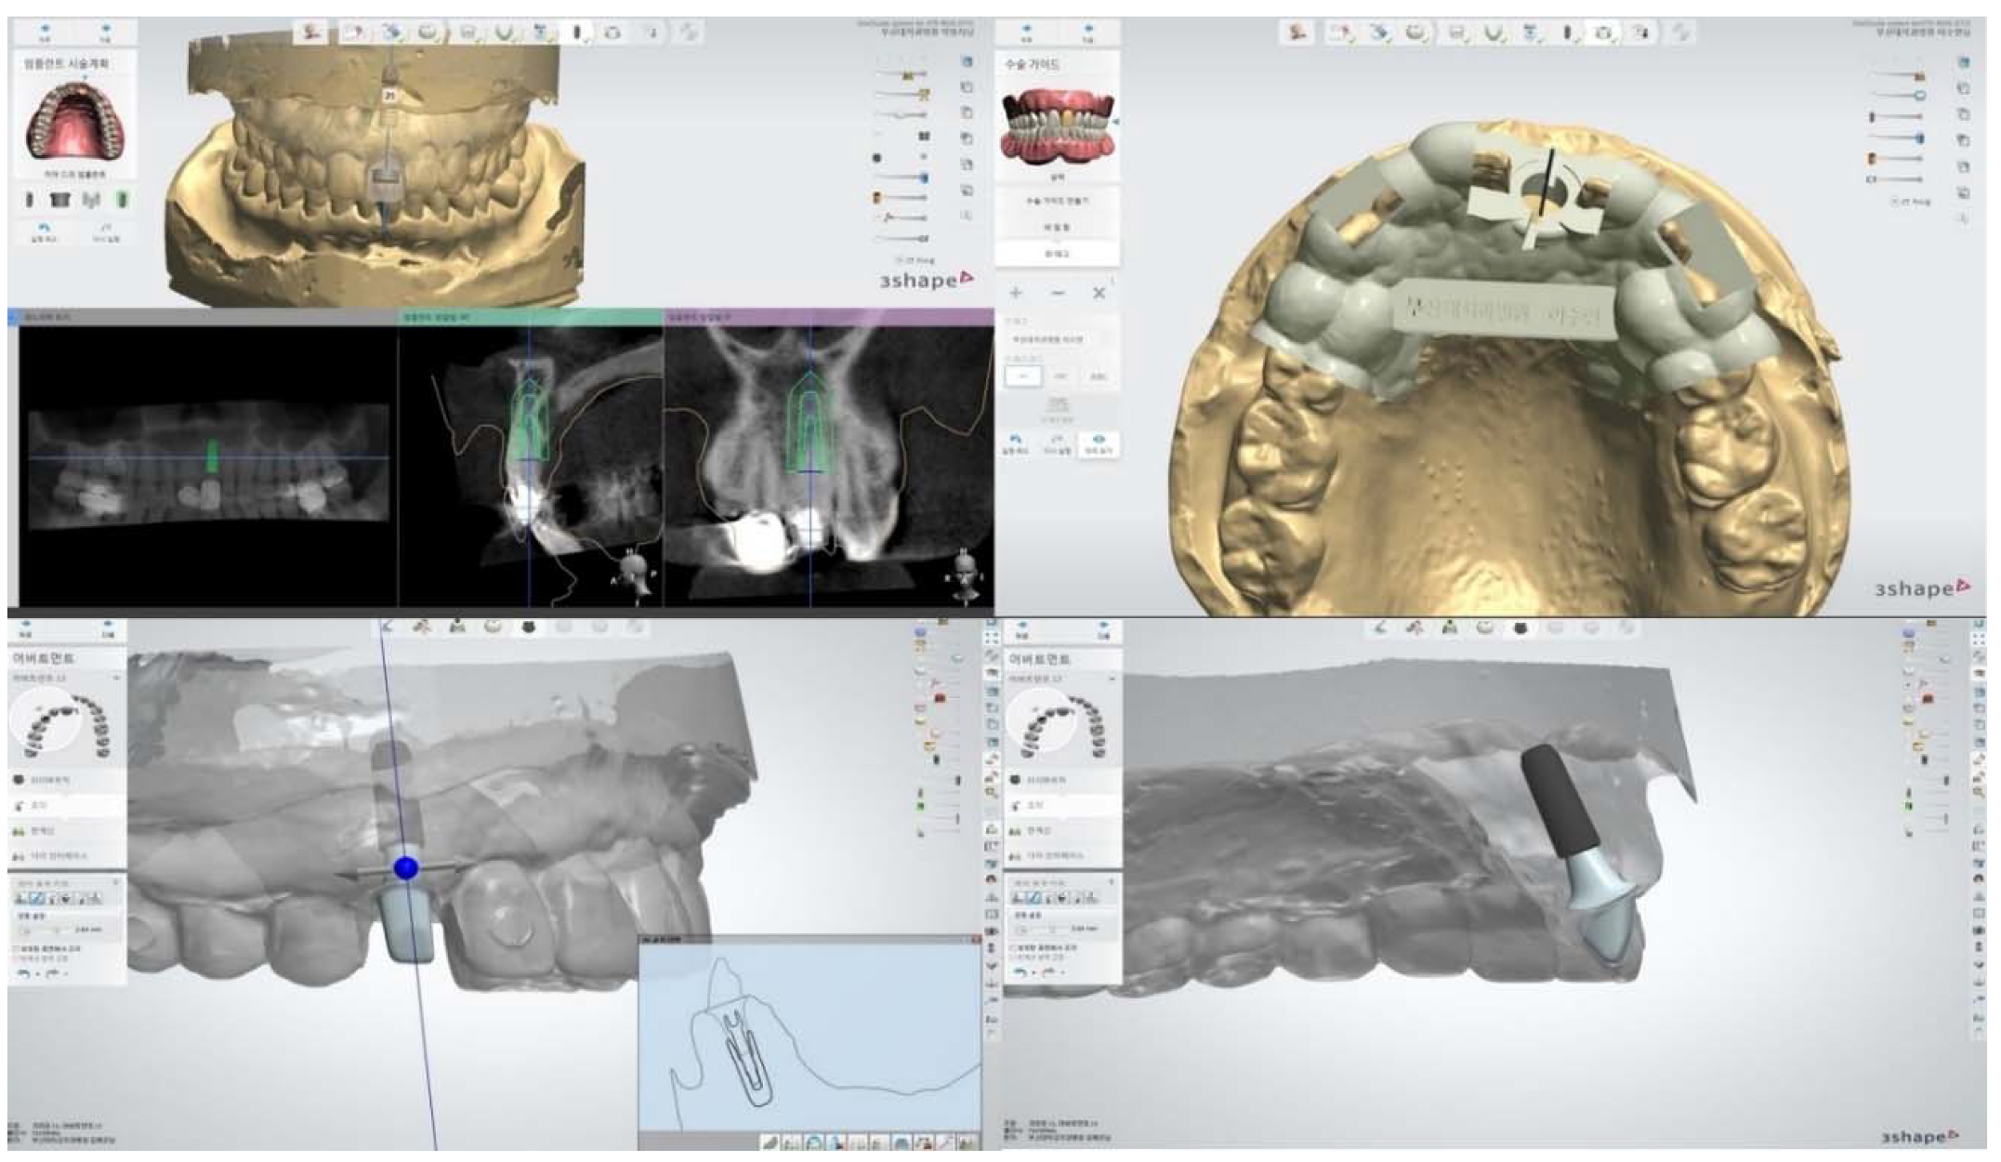Click the jaw arch icon in top-left workflow toolbar
Viewport: 2001px width, 1162px height.
(504, 33)
